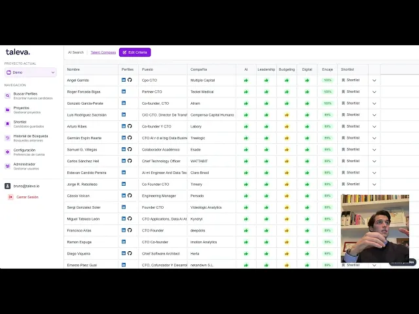The height and width of the screenshot is (314, 419).
Task: Open Samuel G. Villegas GitHub icon
Action: tap(130, 149)
